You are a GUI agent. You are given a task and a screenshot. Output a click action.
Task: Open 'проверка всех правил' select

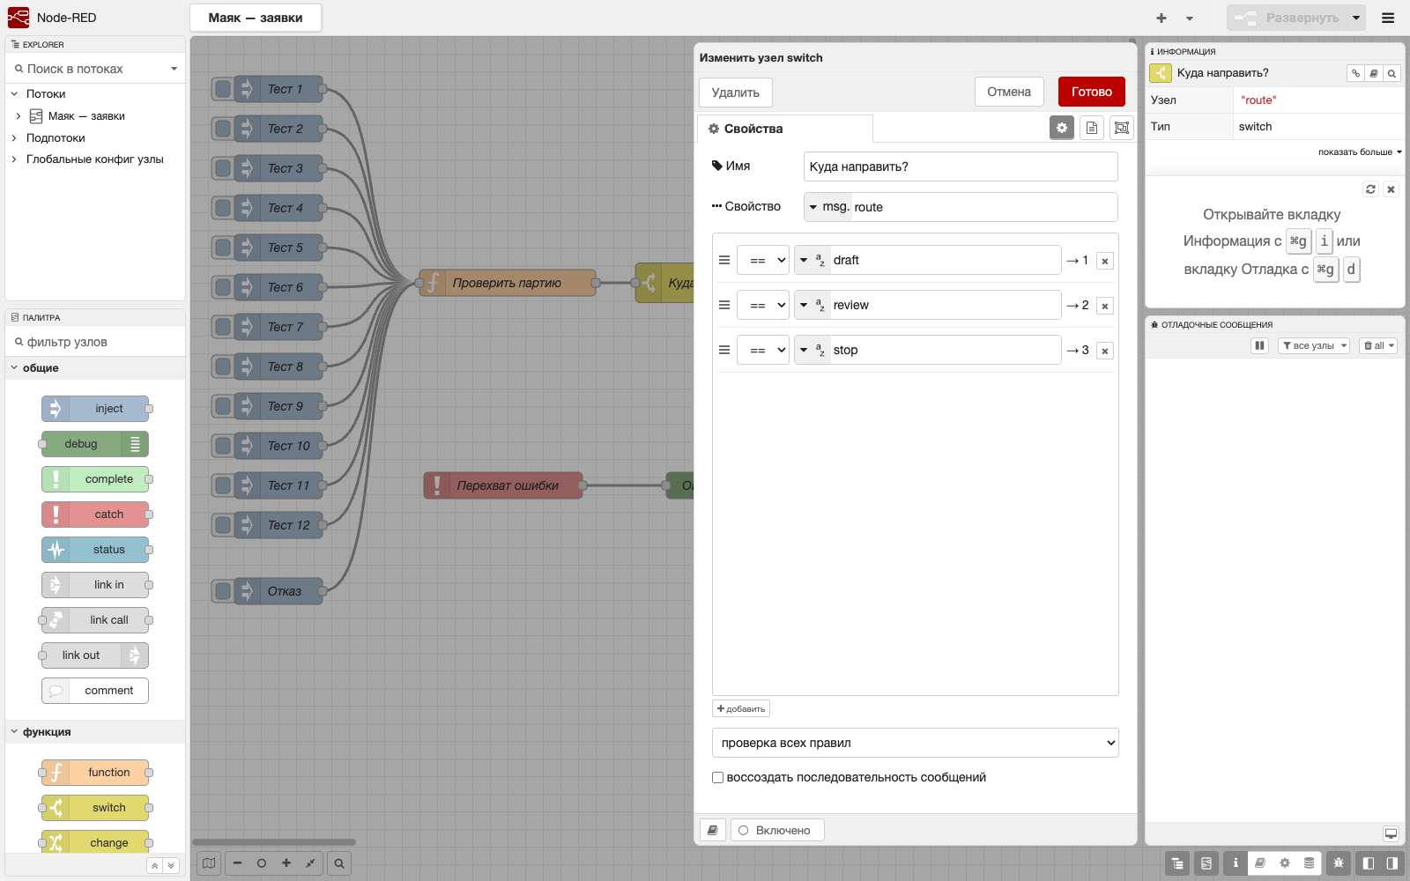(916, 743)
